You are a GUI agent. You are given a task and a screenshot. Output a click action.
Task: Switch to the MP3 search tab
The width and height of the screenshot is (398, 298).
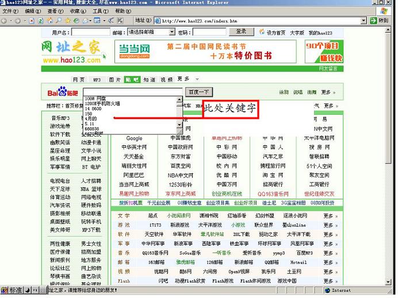[x=97, y=79]
